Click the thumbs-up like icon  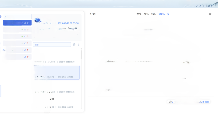[x=170, y=102]
